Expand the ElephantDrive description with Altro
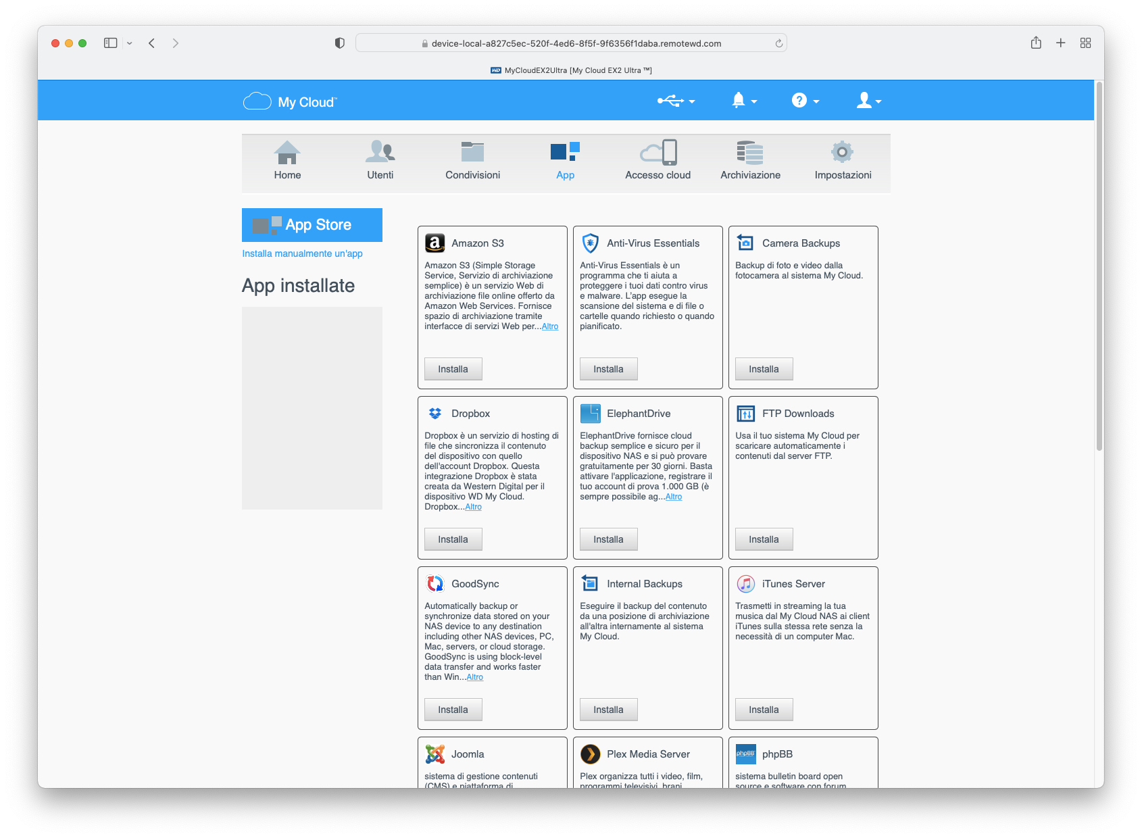This screenshot has height=838, width=1142. click(674, 497)
